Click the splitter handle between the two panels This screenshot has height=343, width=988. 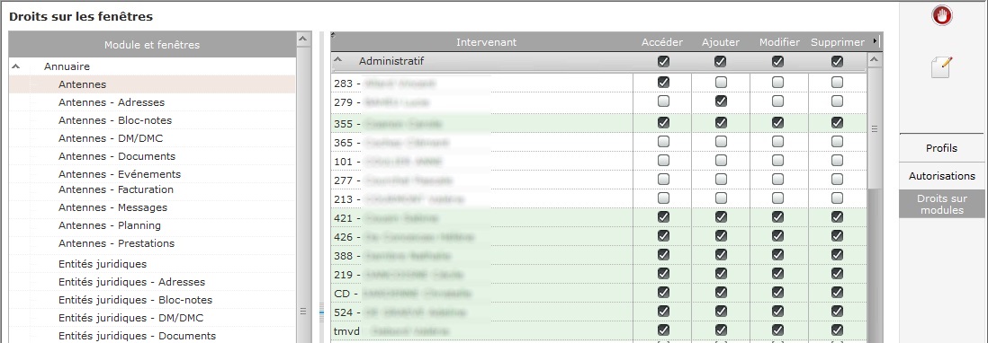320,310
